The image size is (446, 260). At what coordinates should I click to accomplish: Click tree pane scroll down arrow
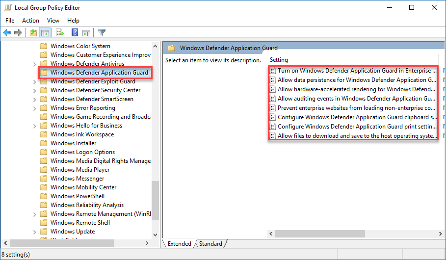(156, 234)
